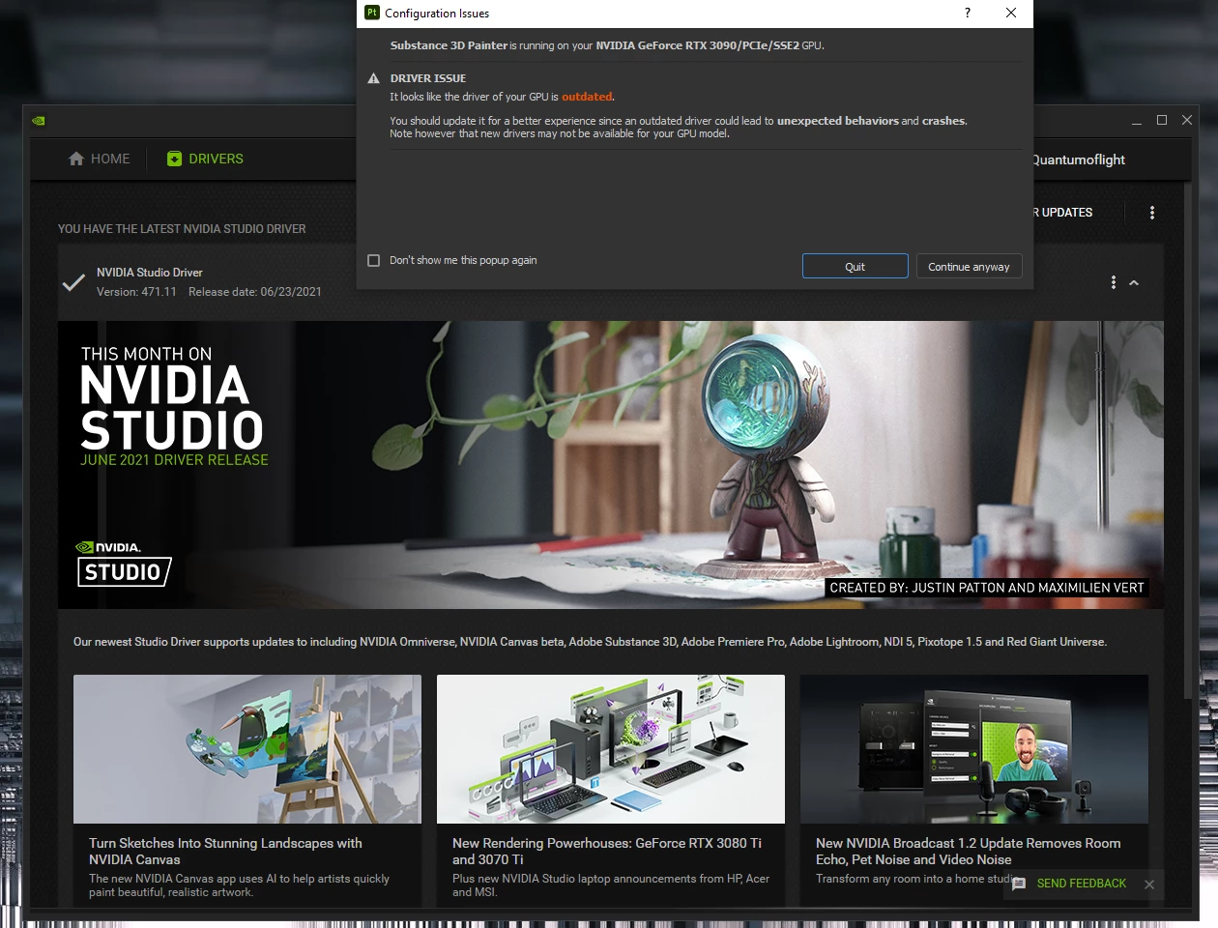
Task: Click the Substance Painter icon in dialog title
Action: coord(371,13)
